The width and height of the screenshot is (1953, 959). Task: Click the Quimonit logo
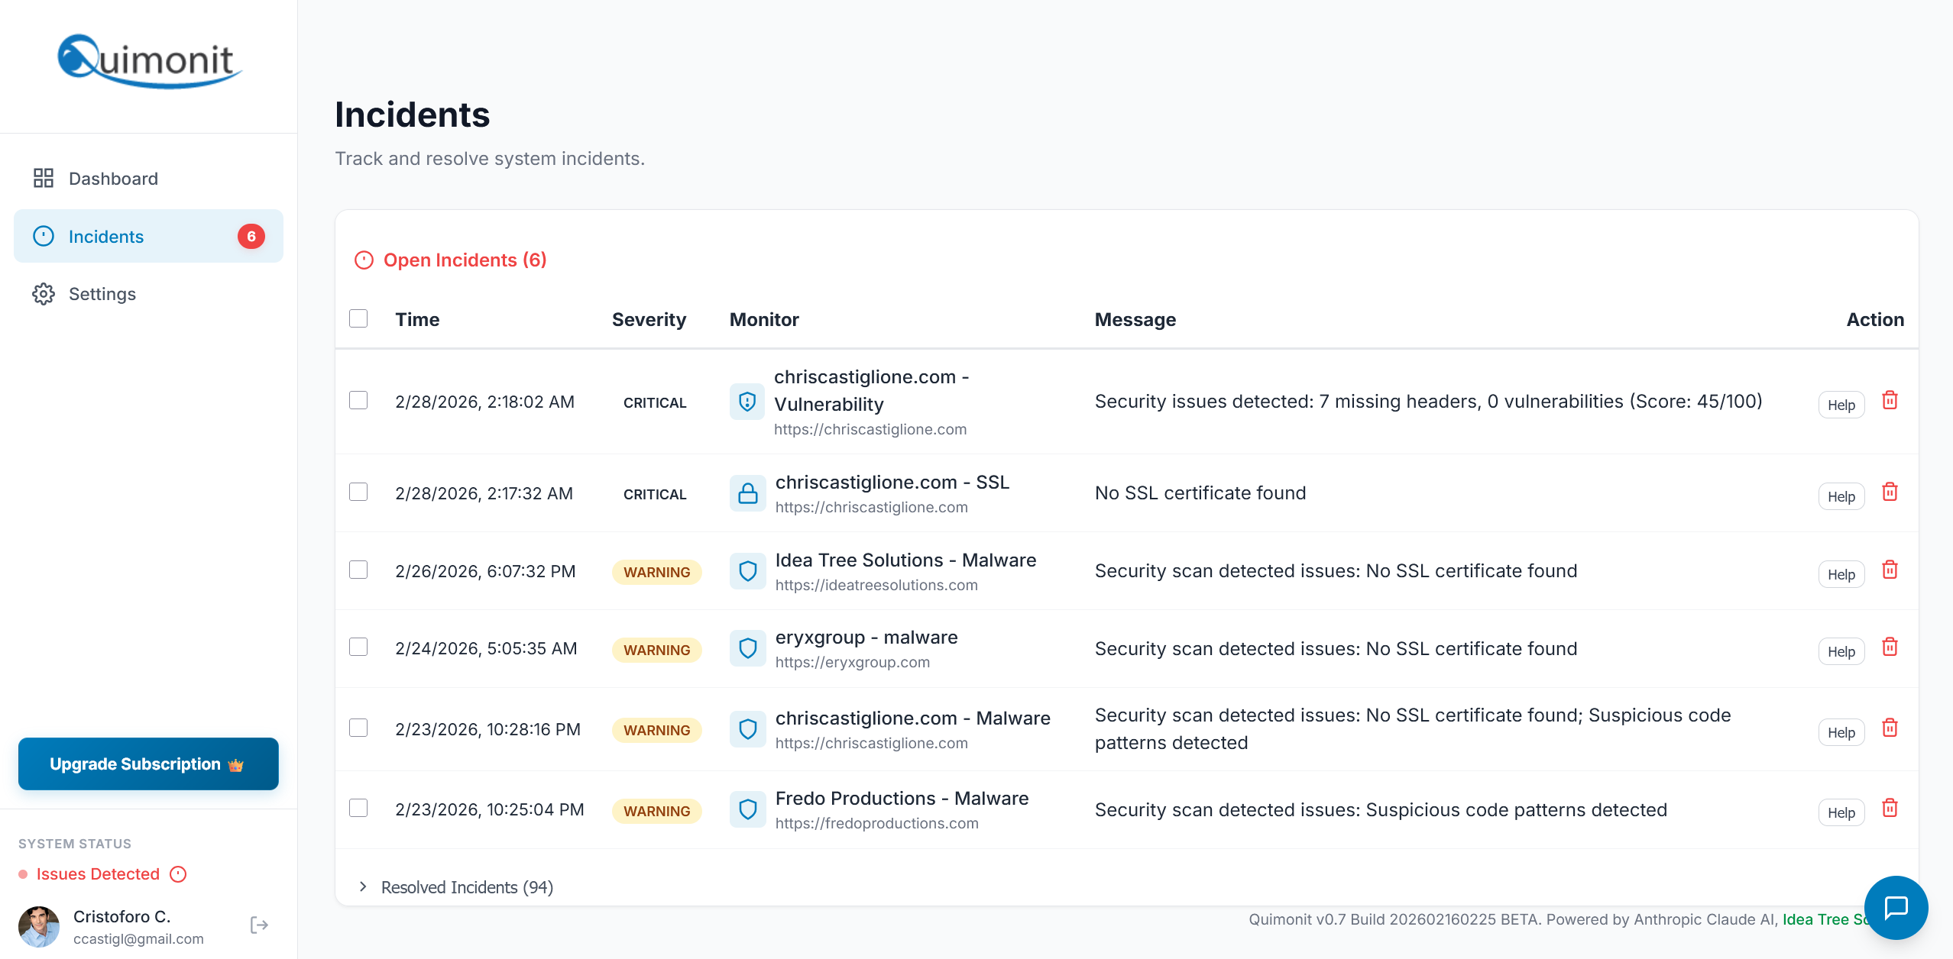coord(149,61)
